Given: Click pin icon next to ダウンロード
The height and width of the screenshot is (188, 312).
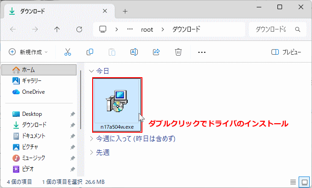Looking at the screenshot, I should [73, 125].
